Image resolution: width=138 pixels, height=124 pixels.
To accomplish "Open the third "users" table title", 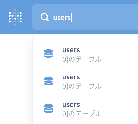I will tap(71, 105).
